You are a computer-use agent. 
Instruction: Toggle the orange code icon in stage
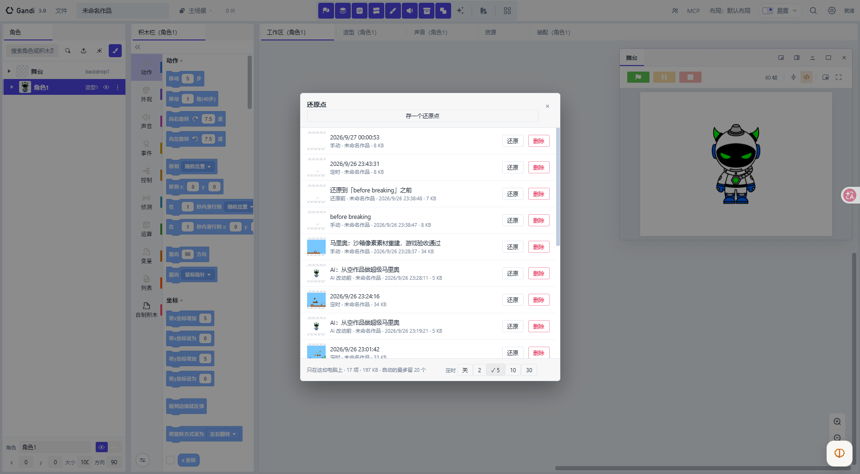point(807,77)
